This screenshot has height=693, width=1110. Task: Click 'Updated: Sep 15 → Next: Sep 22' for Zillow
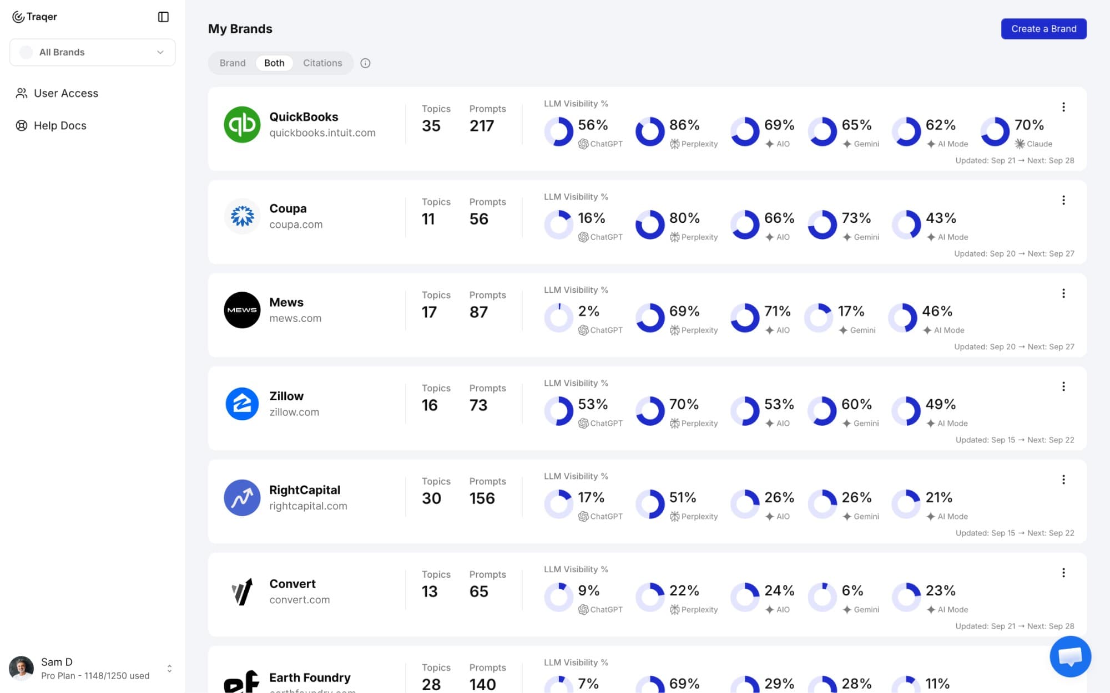coord(1015,440)
